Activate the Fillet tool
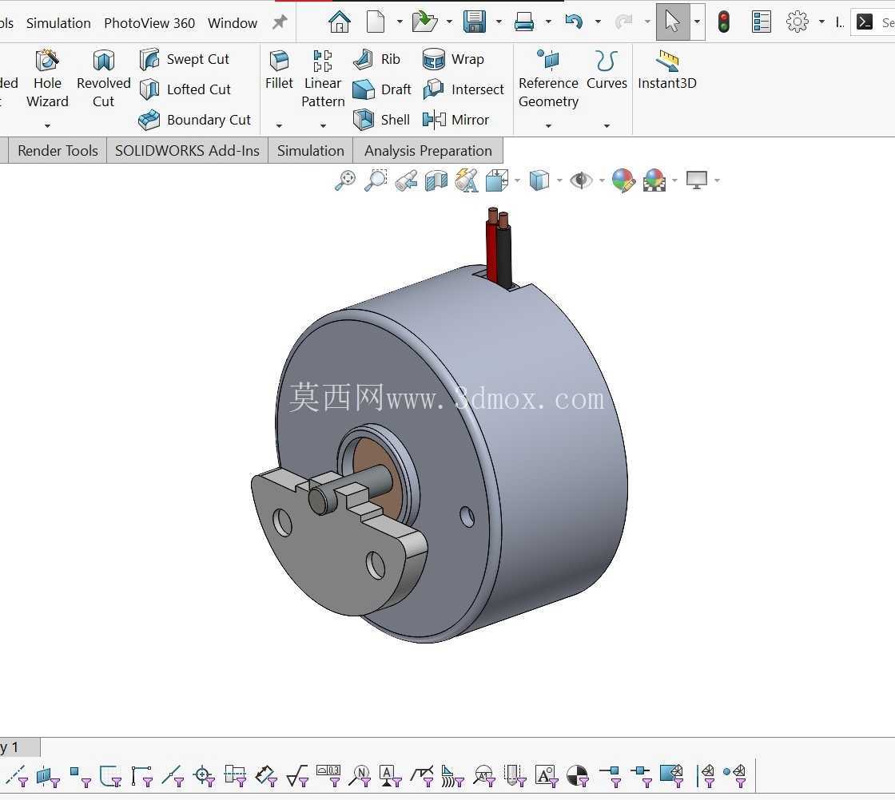The height and width of the screenshot is (800, 895). [279, 71]
